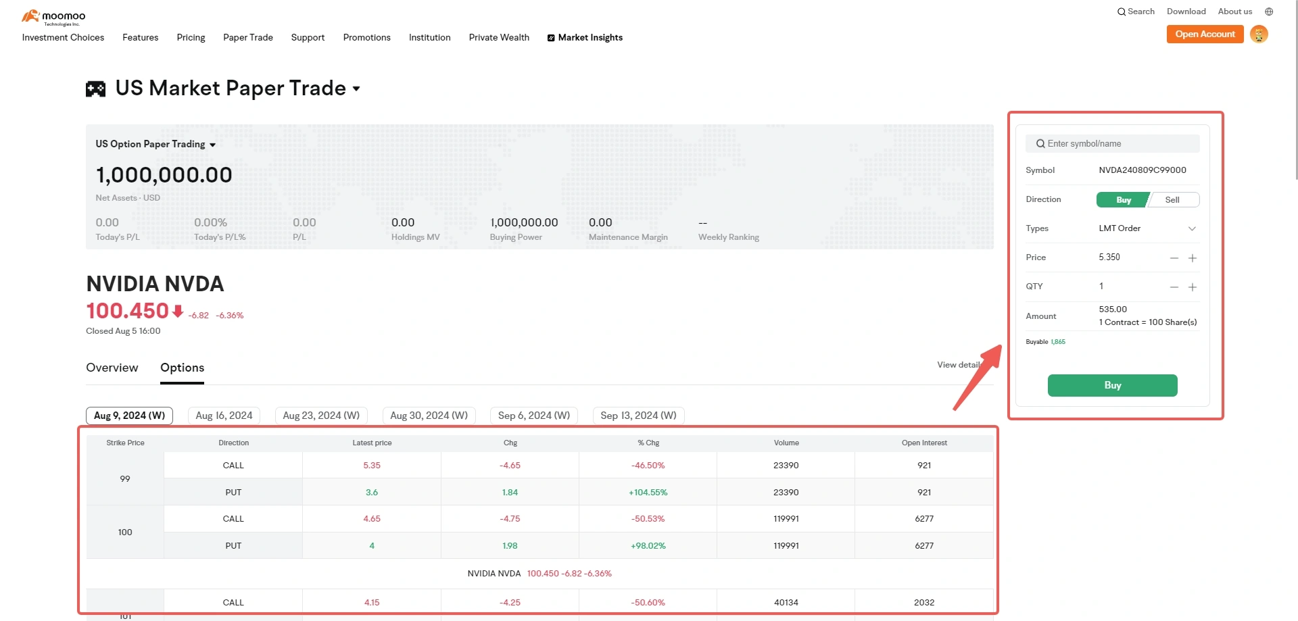Image resolution: width=1298 pixels, height=621 pixels.
Task: Click symbol NVDA240809C99000 text
Action: coord(1143,170)
